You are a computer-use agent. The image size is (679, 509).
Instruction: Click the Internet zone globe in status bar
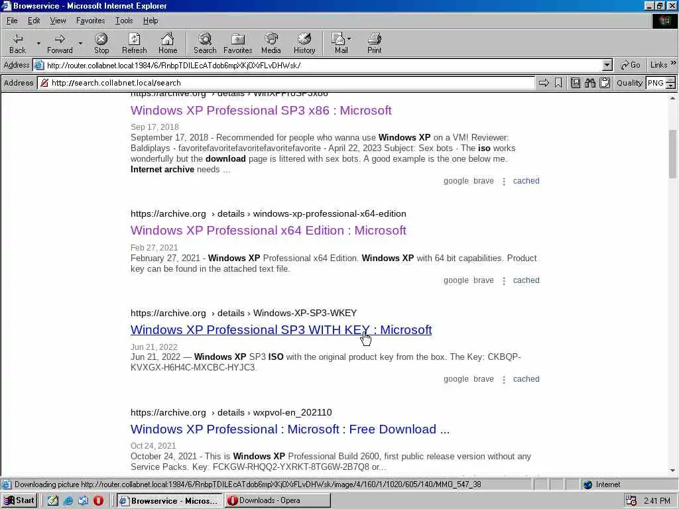pyautogui.click(x=587, y=484)
